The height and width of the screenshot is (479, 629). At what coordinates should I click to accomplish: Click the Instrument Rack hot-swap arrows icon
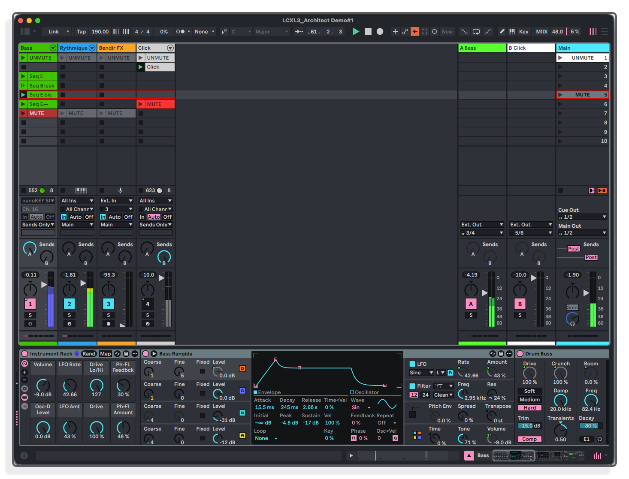click(117, 354)
